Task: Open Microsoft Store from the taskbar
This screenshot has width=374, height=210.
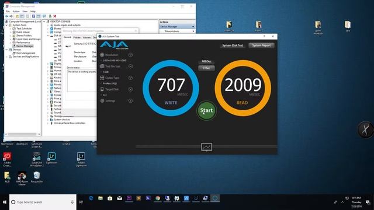Action: (110, 198)
